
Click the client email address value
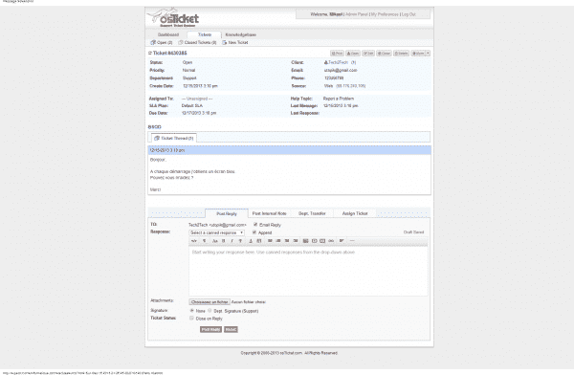[341, 71]
